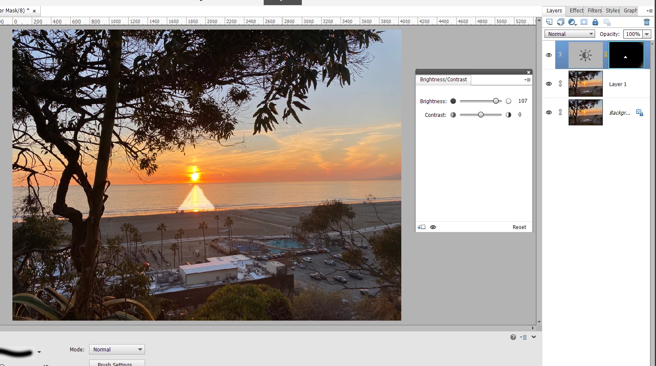656x366 pixels.
Task: Open the tool options help icon
Action: coord(513,337)
